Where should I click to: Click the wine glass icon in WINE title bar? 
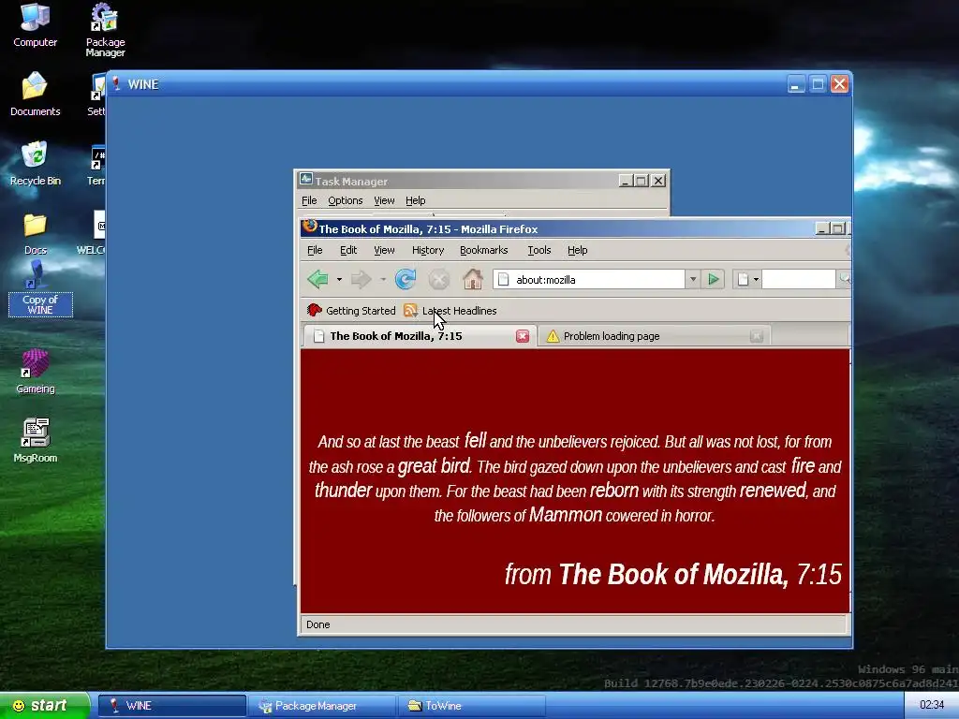[115, 83]
